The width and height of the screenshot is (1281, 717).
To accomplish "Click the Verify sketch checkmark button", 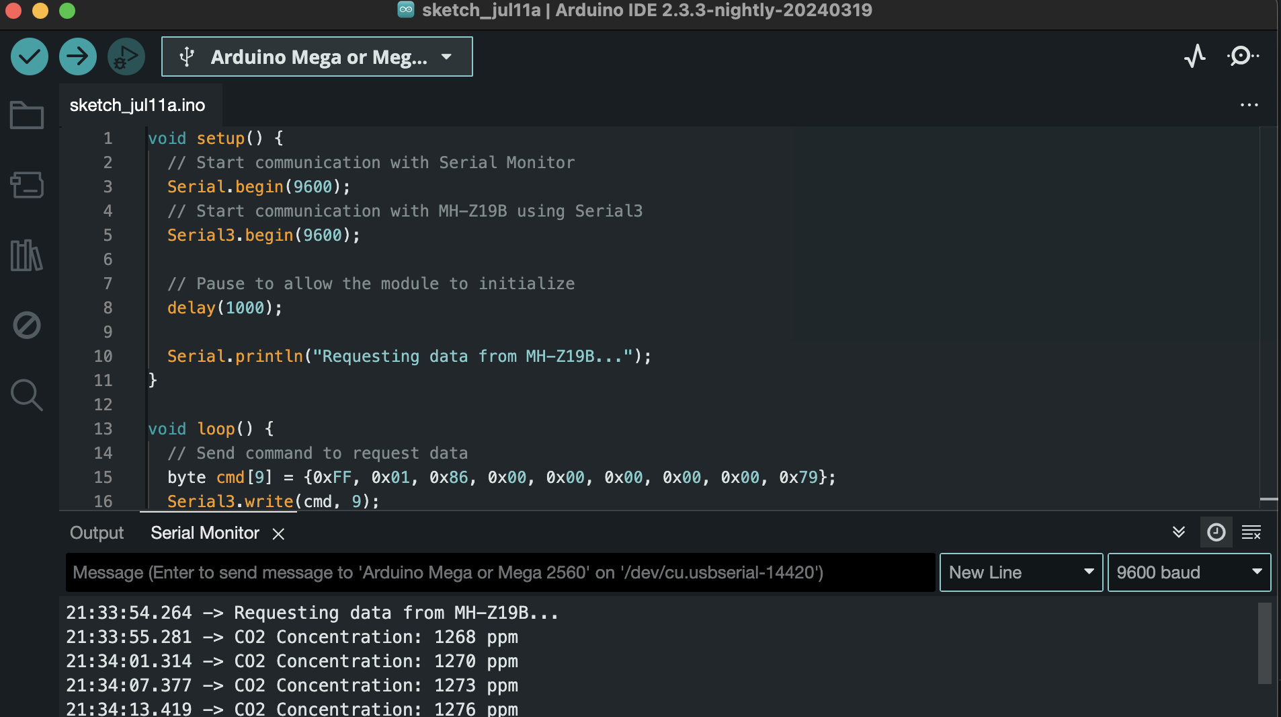I will (30, 56).
